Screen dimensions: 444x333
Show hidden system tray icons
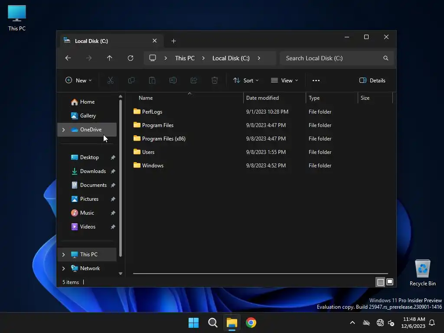pos(353,323)
